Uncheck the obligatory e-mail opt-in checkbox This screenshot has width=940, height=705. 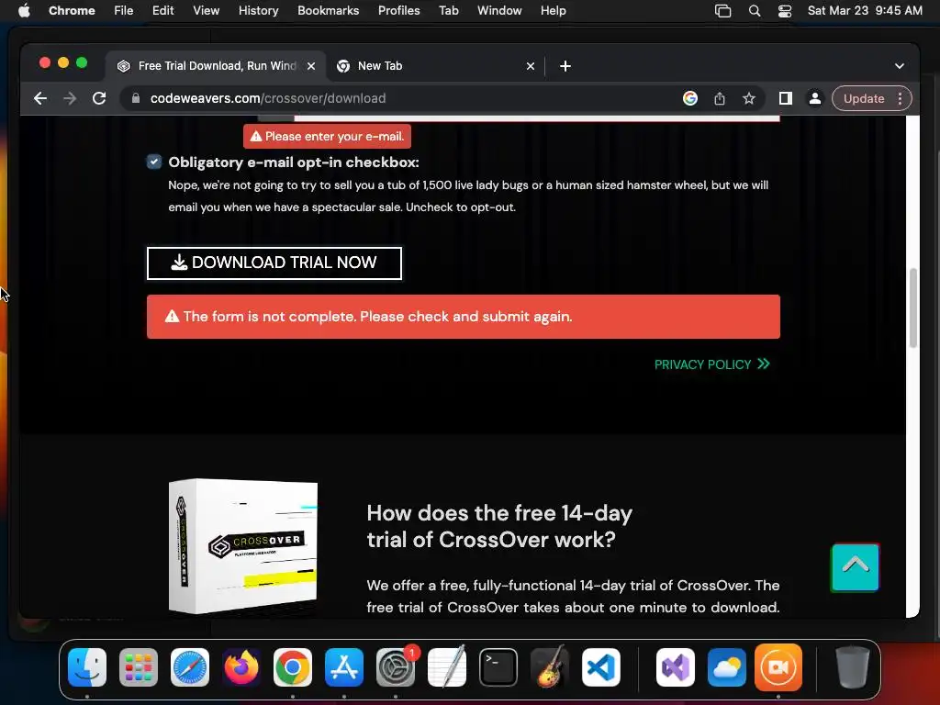(x=154, y=162)
